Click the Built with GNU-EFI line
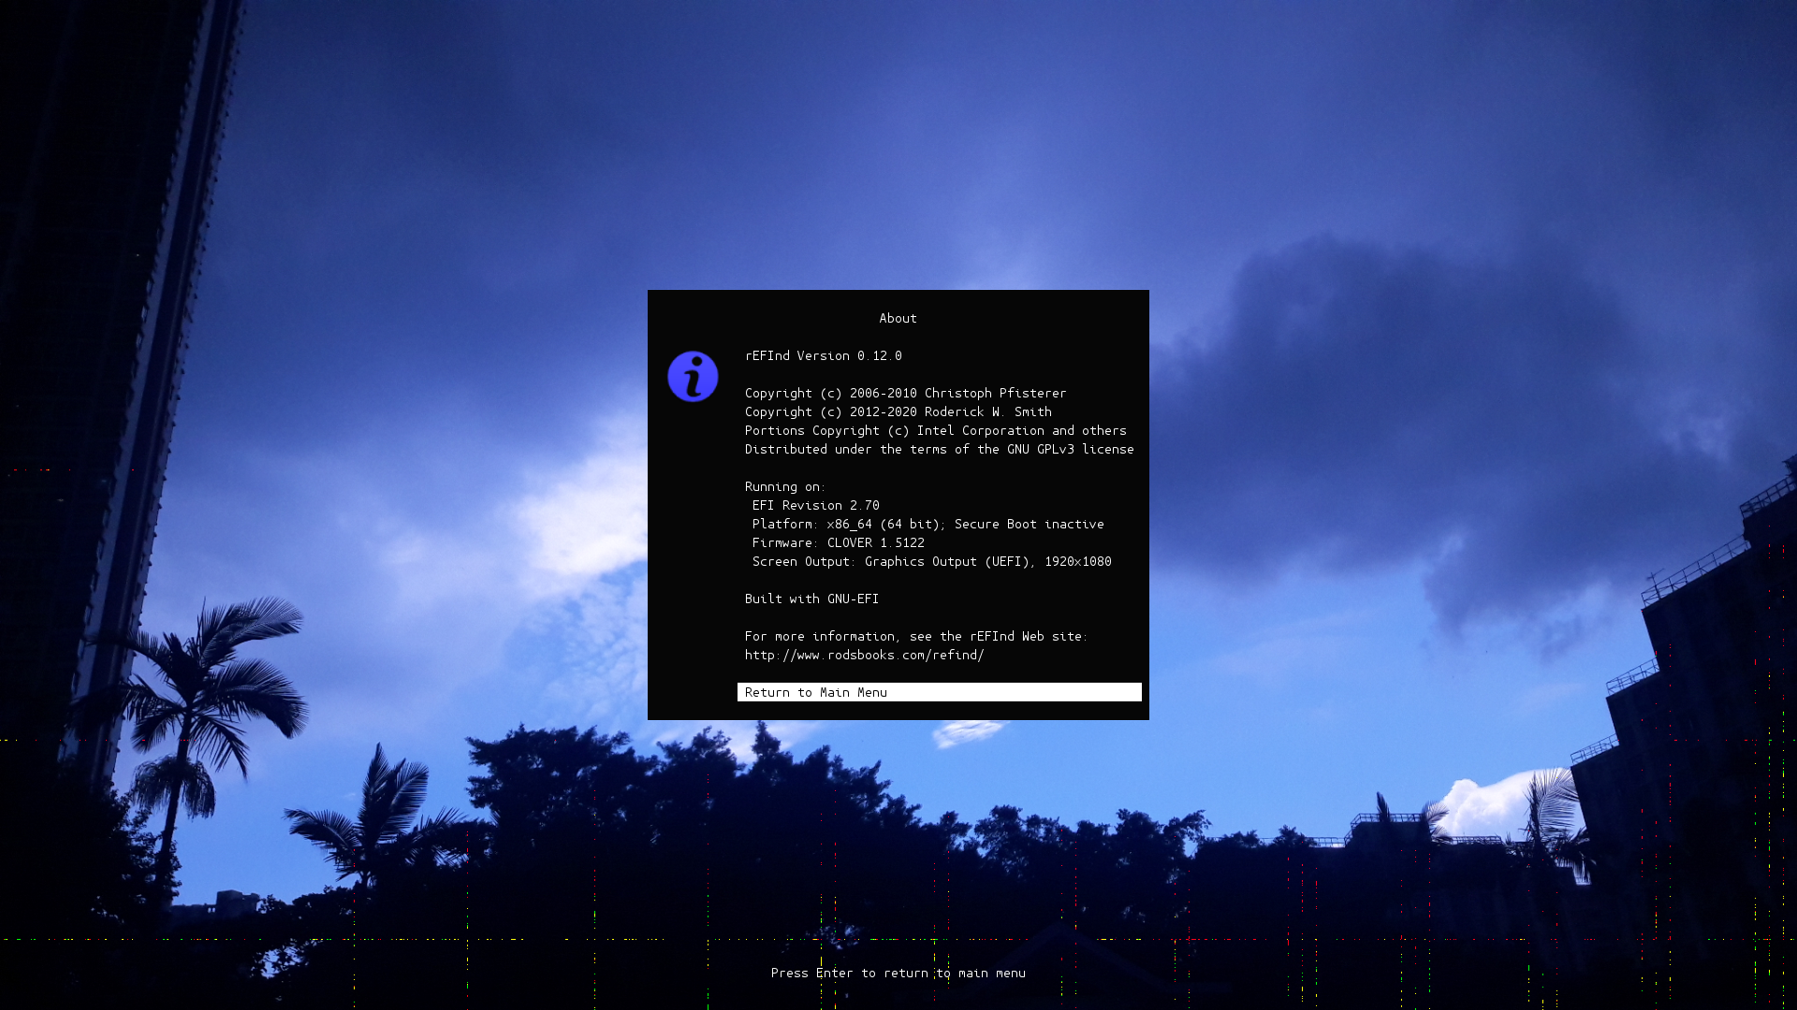This screenshot has width=1797, height=1010. [811, 599]
